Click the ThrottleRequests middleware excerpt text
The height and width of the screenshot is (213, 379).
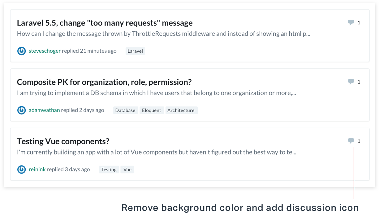(x=164, y=34)
